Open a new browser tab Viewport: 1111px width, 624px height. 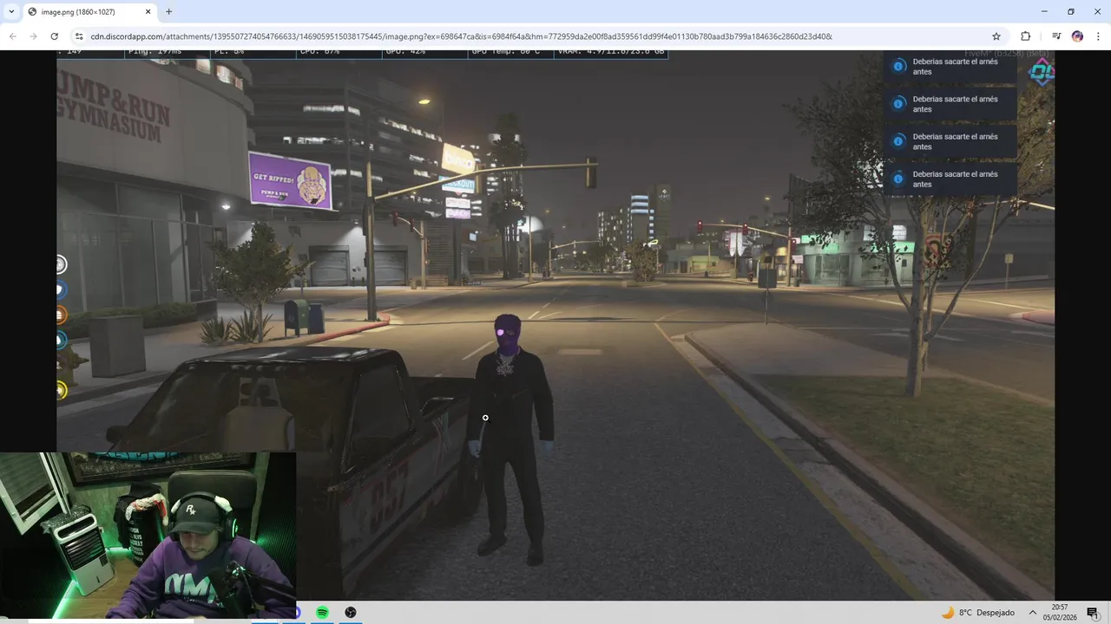[168, 12]
